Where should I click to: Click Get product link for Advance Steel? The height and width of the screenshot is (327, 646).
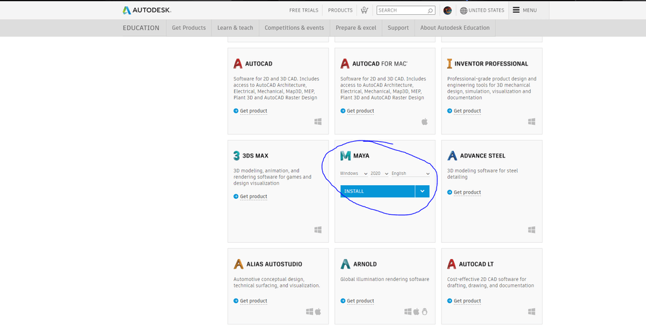click(x=467, y=192)
